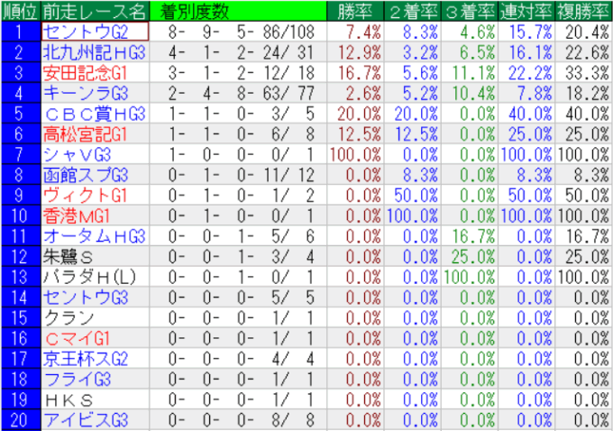Click 複勝率 value 18.2%
The width and height of the screenshot is (613, 431).
point(587,93)
